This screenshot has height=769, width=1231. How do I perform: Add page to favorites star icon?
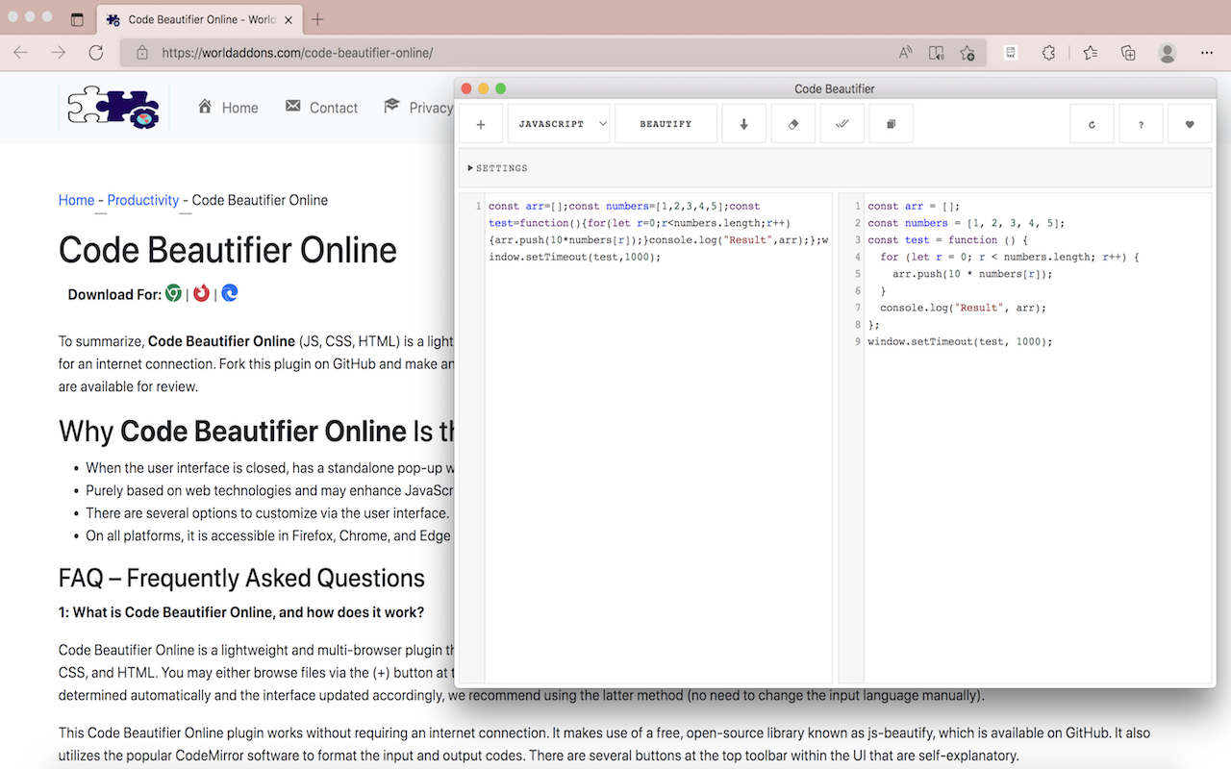tap(967, 53)
